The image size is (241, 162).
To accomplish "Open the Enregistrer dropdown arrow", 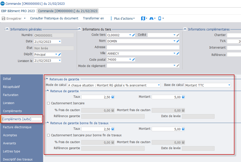I will [x=25, y=18].
